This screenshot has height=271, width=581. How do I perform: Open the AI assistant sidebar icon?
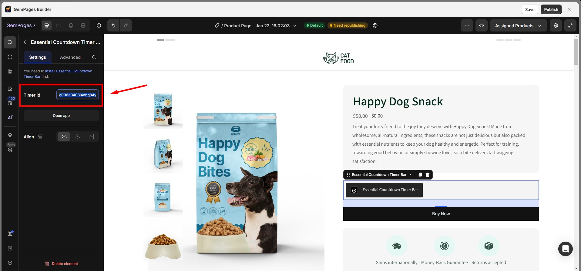10,117
